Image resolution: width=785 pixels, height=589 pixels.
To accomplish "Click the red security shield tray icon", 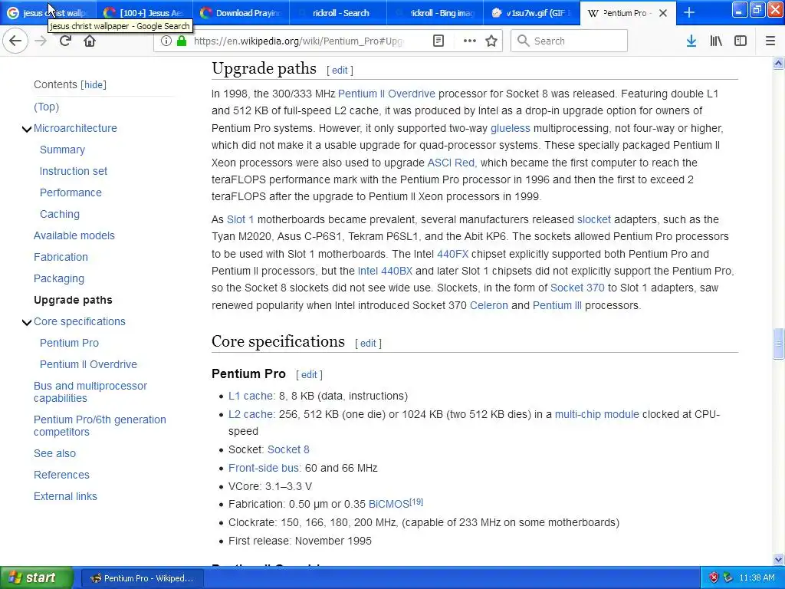I will (x=714, y=578).
